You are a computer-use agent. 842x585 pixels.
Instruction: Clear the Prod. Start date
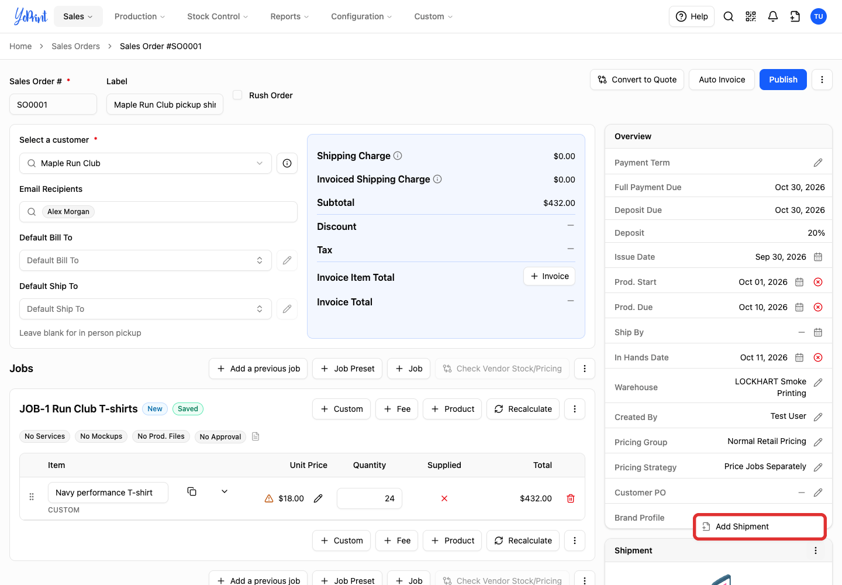pos(818,282)
